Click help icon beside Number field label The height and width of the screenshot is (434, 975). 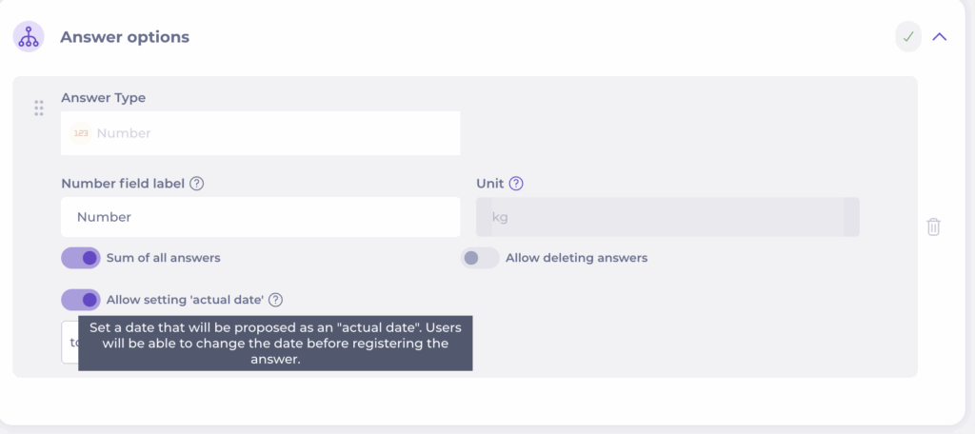(197, 184)
